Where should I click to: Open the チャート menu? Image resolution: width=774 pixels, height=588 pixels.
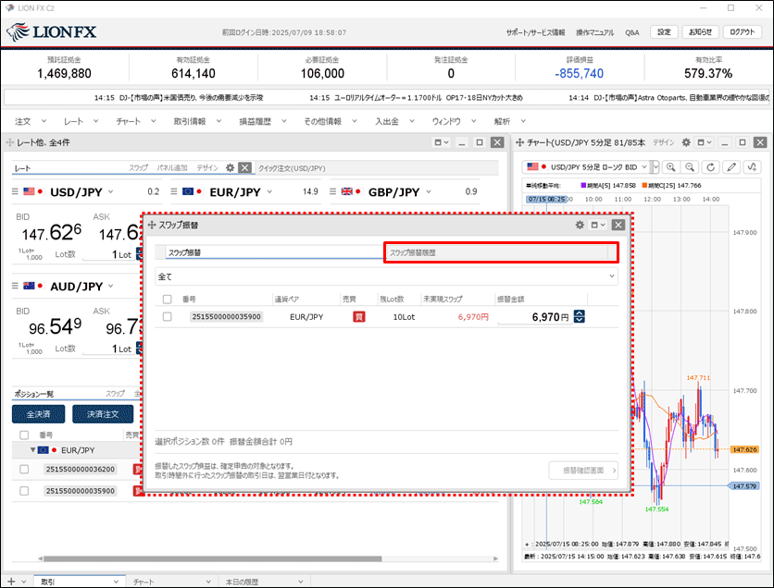tap(136, 121)
